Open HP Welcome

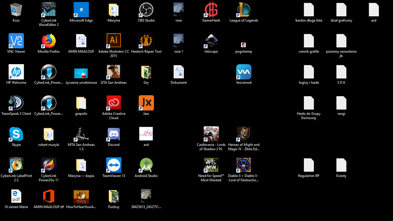click(x=16, y=72)
